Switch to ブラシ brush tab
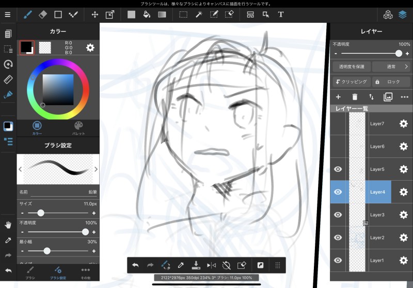The height and width of the screenshot is (288, 413). point(30,273)
